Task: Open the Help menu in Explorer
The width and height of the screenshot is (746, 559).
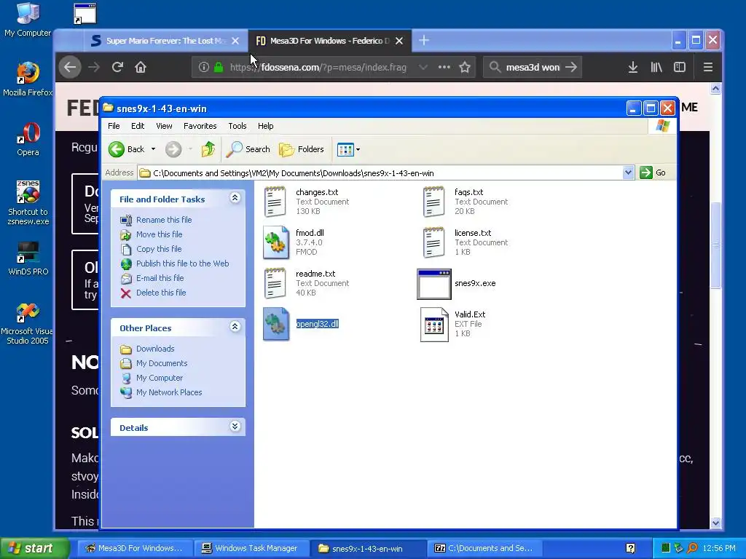Action: [265, 126]
